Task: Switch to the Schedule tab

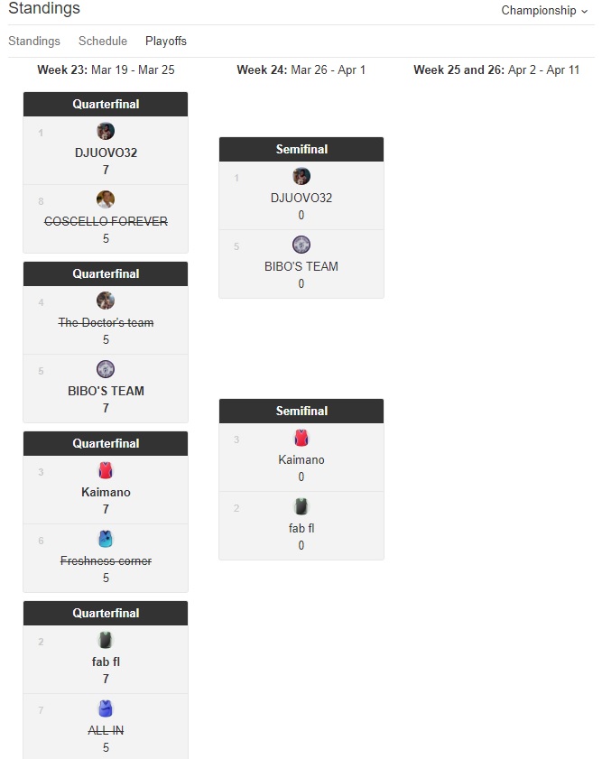Action: (x=103, y=42)
